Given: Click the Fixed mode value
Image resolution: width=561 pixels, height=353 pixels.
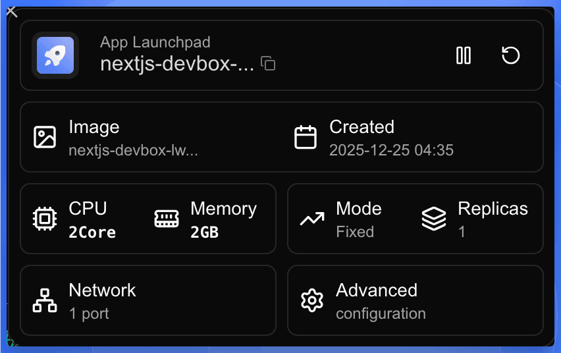Looking at the screenshot, I should [355, 232].
